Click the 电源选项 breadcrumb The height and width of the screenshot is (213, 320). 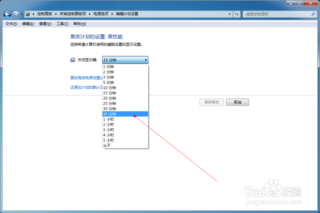click(x=101, y=14)
